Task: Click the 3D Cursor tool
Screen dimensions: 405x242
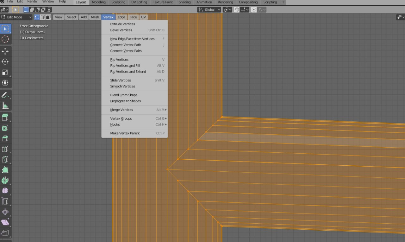Action: 5,39
